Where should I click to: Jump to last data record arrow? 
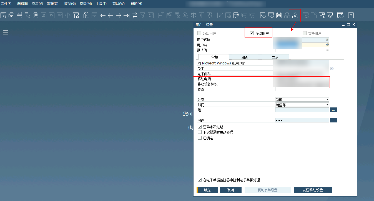[x=127, y=15]
